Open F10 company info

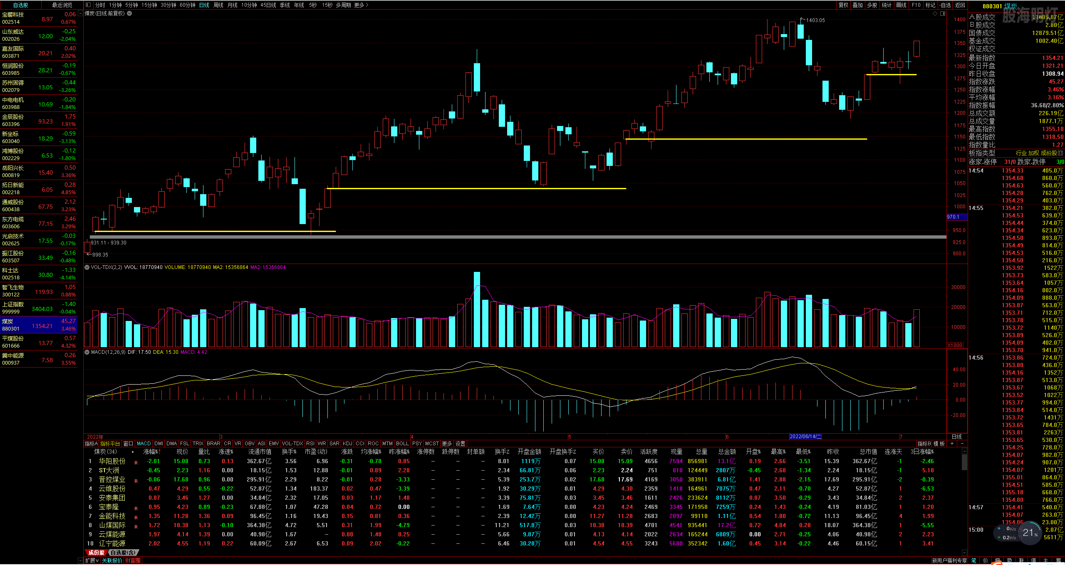[x=916, y=5]
